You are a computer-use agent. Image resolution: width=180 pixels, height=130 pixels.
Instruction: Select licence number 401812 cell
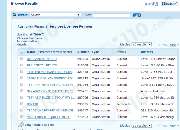pos(83,78)
